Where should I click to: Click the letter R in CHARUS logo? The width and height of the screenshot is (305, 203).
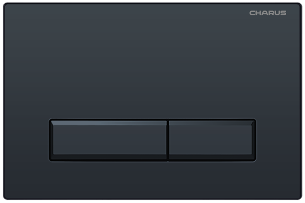271,13
